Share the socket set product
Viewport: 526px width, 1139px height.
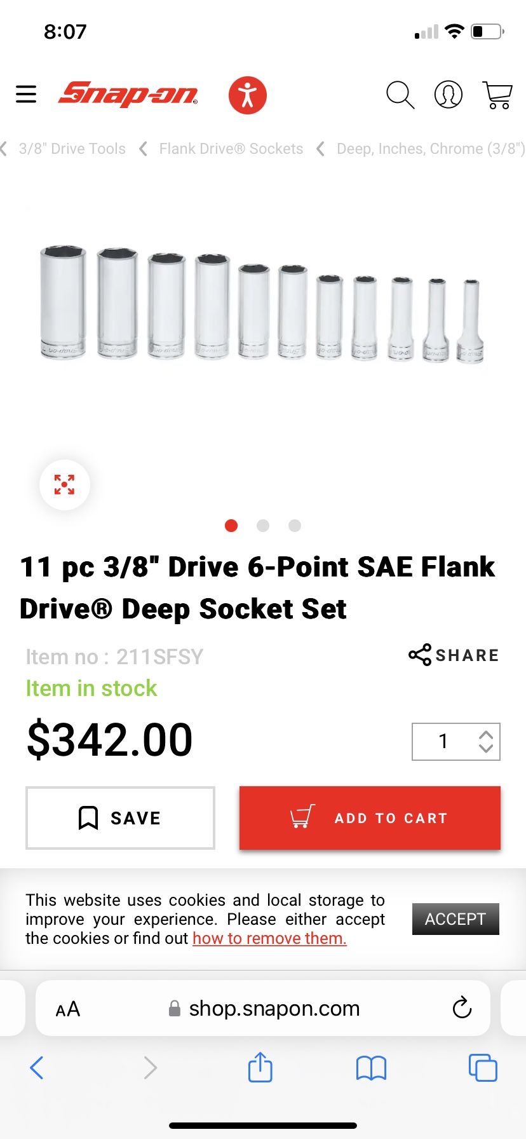coord(453,655)
